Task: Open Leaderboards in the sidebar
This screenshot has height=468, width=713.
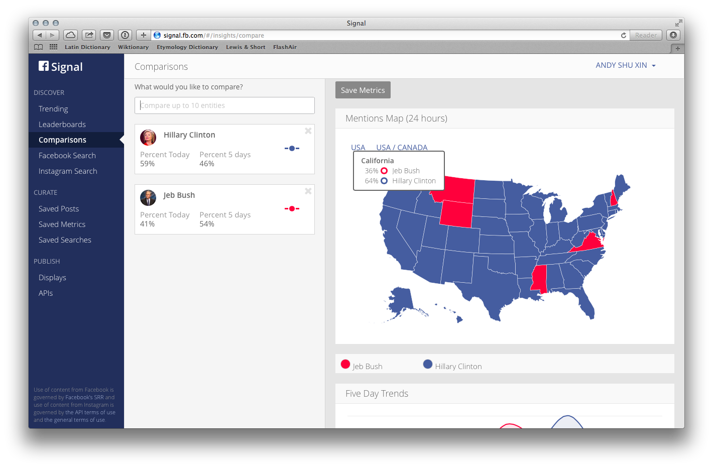Action: (x=62, y=125)
